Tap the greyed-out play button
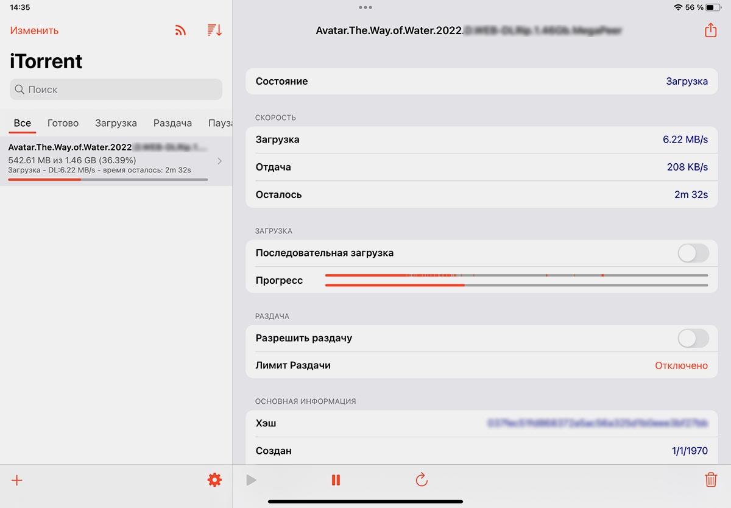This screenshot has width=731, height=508. 251,481
